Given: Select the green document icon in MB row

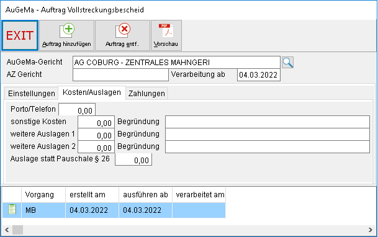Looking at the screenshot, I should pos(12,209).
